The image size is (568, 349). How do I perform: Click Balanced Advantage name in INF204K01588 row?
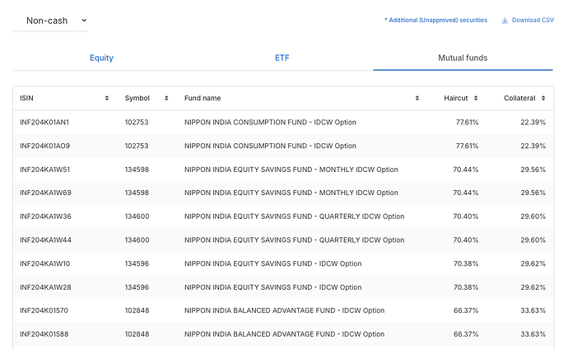point(284,334)
